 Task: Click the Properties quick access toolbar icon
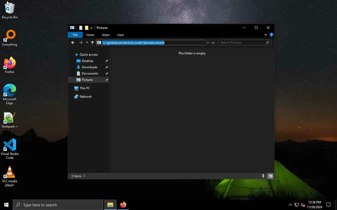tap(81, 28)
